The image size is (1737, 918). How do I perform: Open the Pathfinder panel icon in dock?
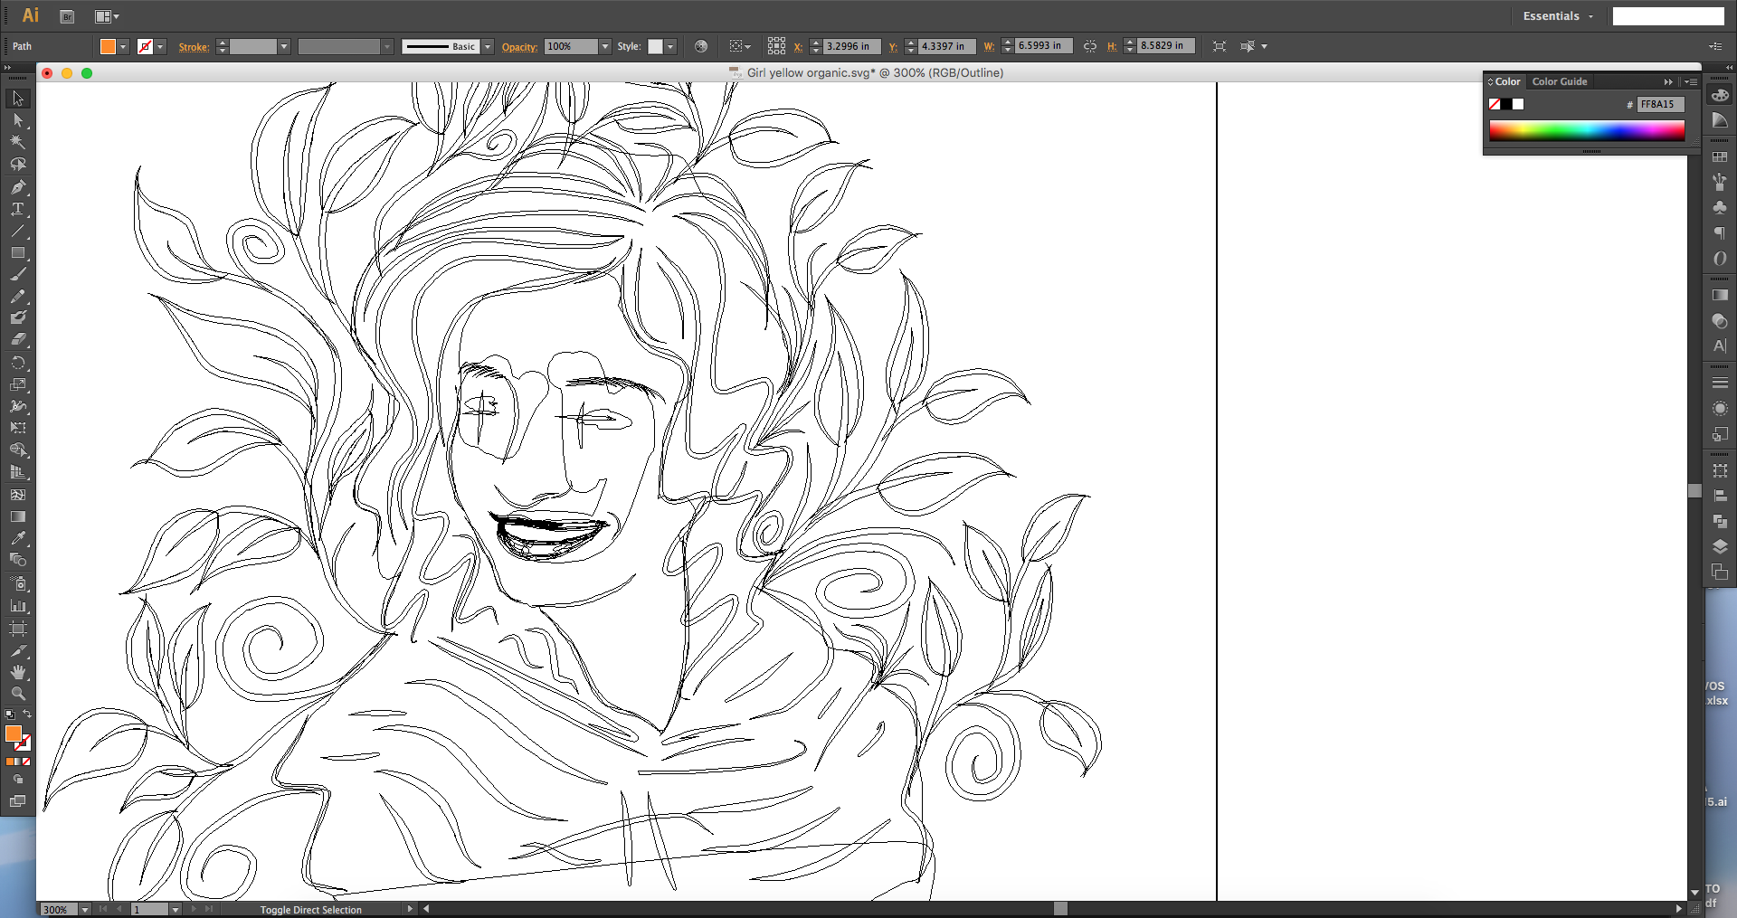(x=1720, y=521)
